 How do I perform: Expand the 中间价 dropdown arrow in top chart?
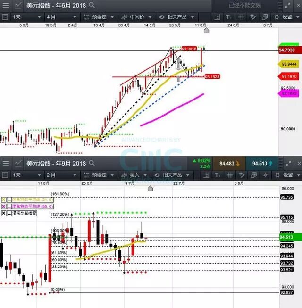tap(150, 17)
